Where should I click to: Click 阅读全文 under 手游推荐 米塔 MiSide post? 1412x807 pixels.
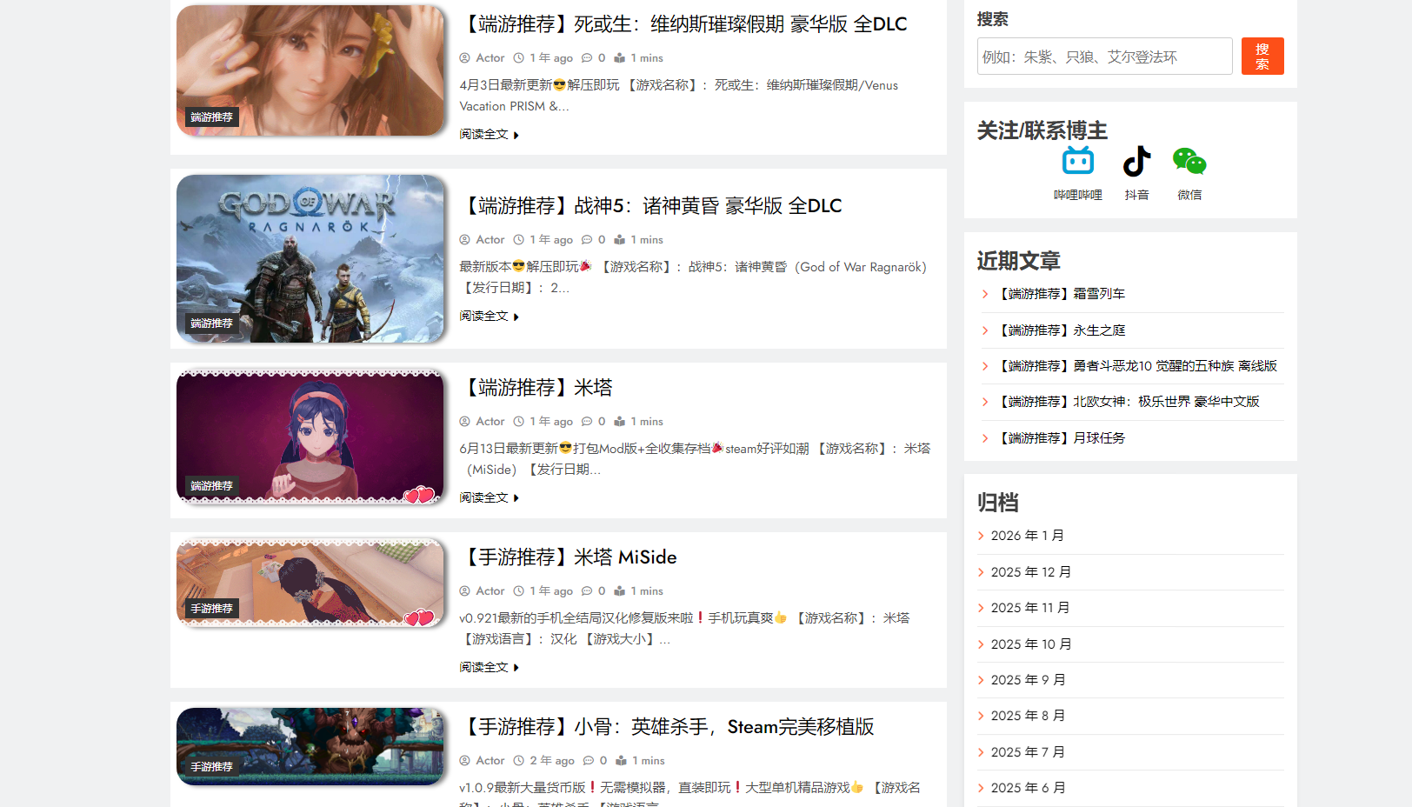point(489,668)
